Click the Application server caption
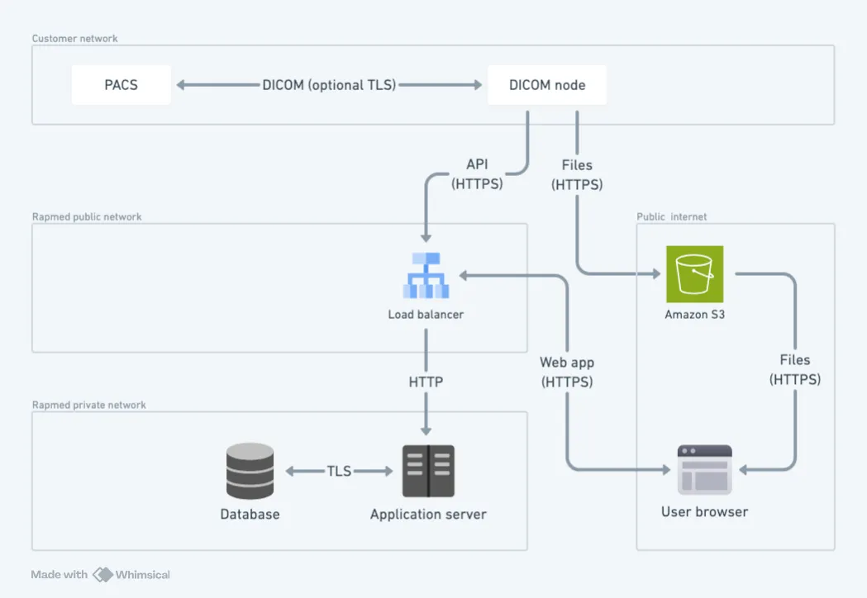 coord(428,515)
